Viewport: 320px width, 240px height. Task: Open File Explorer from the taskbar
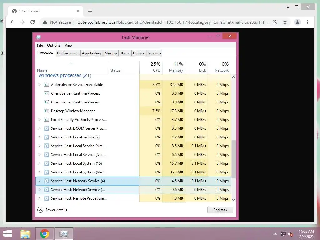click(25, 234)
